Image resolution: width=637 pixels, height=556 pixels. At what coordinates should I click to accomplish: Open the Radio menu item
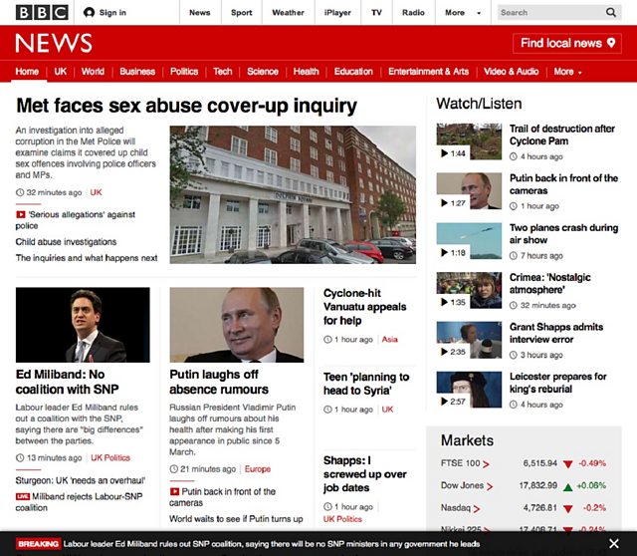(x=414, y=13)
